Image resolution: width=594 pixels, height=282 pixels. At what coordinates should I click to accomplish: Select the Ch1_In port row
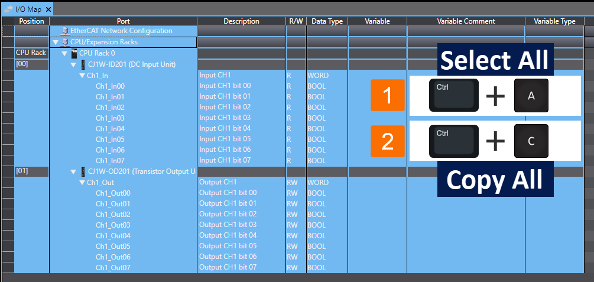pyautogui.click(x=98, y=76)
